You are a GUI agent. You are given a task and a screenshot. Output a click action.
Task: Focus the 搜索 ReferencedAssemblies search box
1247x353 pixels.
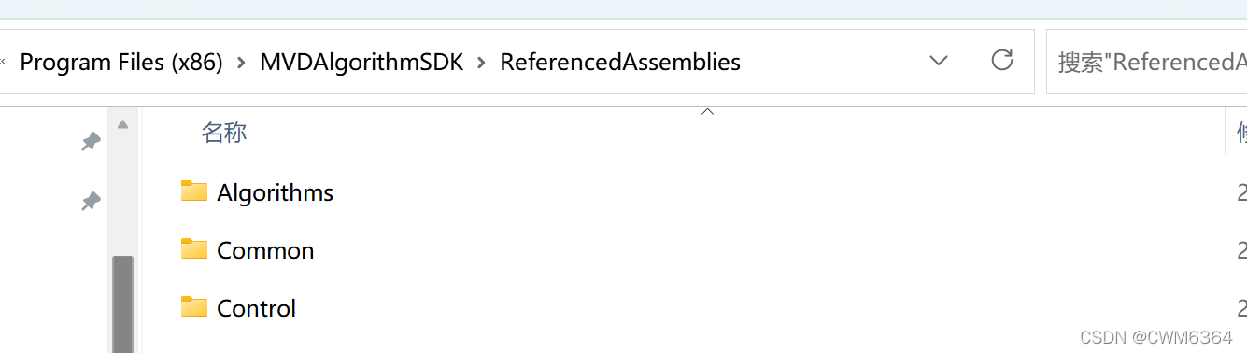[x=1147, y=62]
